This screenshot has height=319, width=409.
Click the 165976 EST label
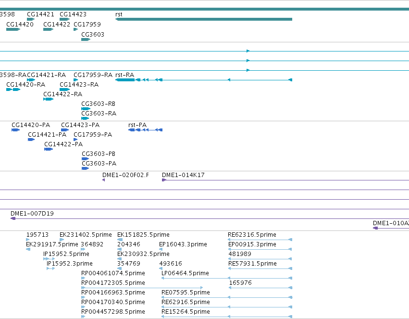point(240,283)
